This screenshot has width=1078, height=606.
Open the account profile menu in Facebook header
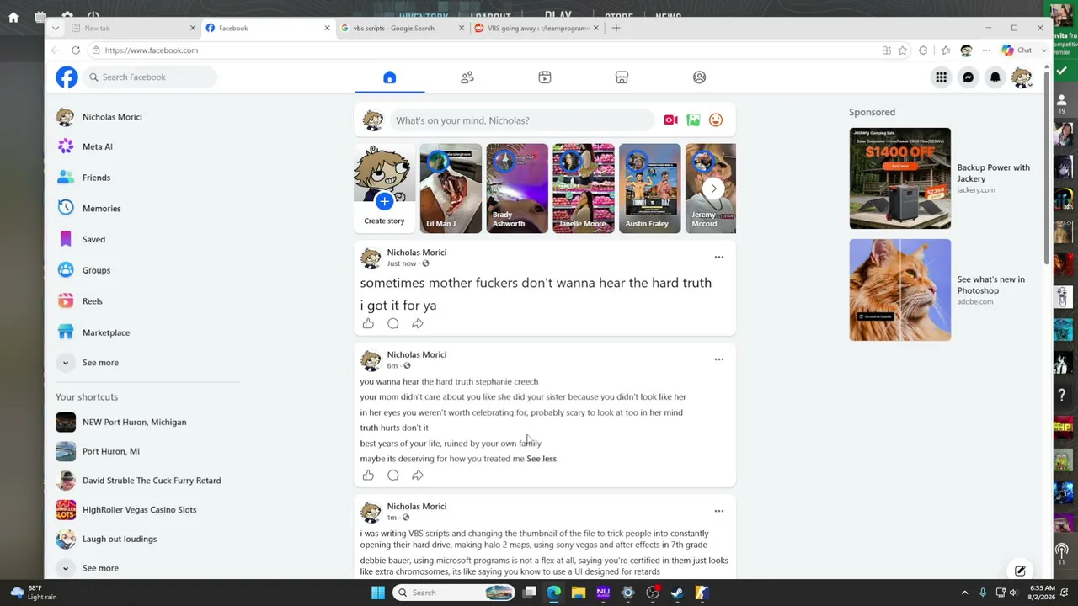pos(1022,77)
